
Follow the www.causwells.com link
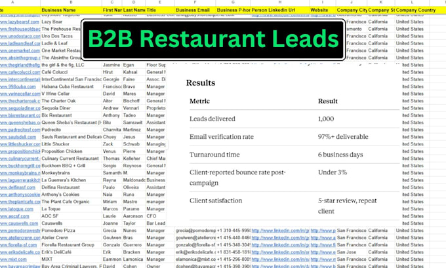click(19, 223)
